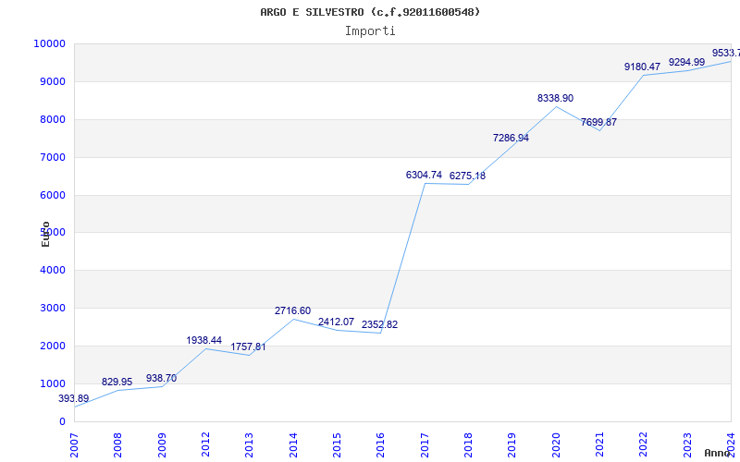Click the 9180.47 value label
This screenshot has width=740, height=462.
(x=642, y=67)
